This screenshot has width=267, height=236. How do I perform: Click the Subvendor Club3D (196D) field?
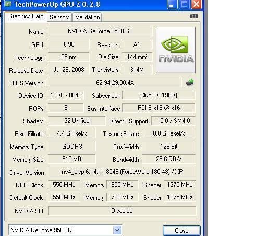tap(159, 95)
